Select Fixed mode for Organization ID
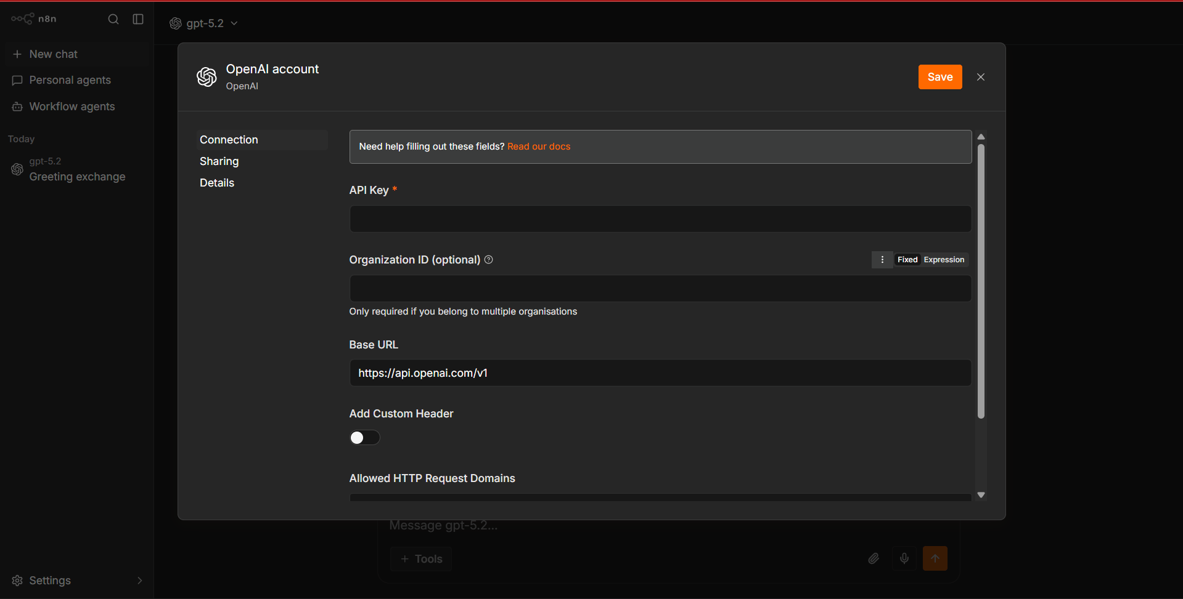1183x599 pixels. (907, 260)
